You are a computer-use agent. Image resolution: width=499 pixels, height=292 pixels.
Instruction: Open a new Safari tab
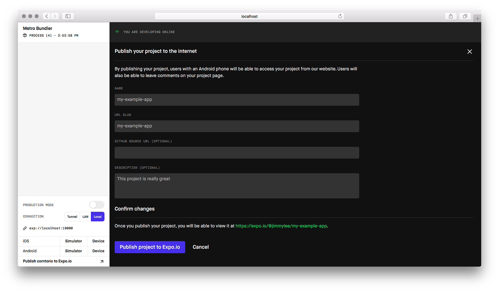point(477,19)
